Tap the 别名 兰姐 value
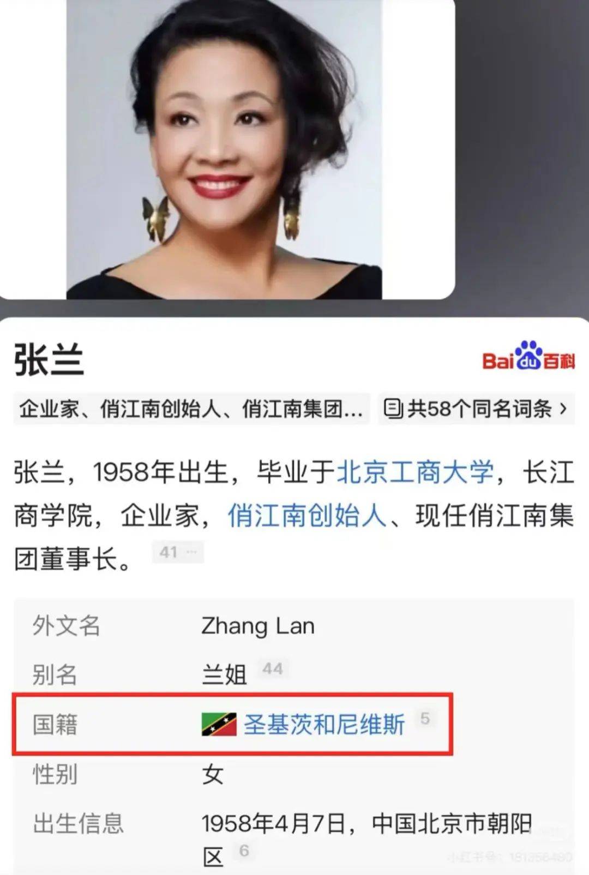This screenshot has height=875, width=589. [x=224, y=675]
